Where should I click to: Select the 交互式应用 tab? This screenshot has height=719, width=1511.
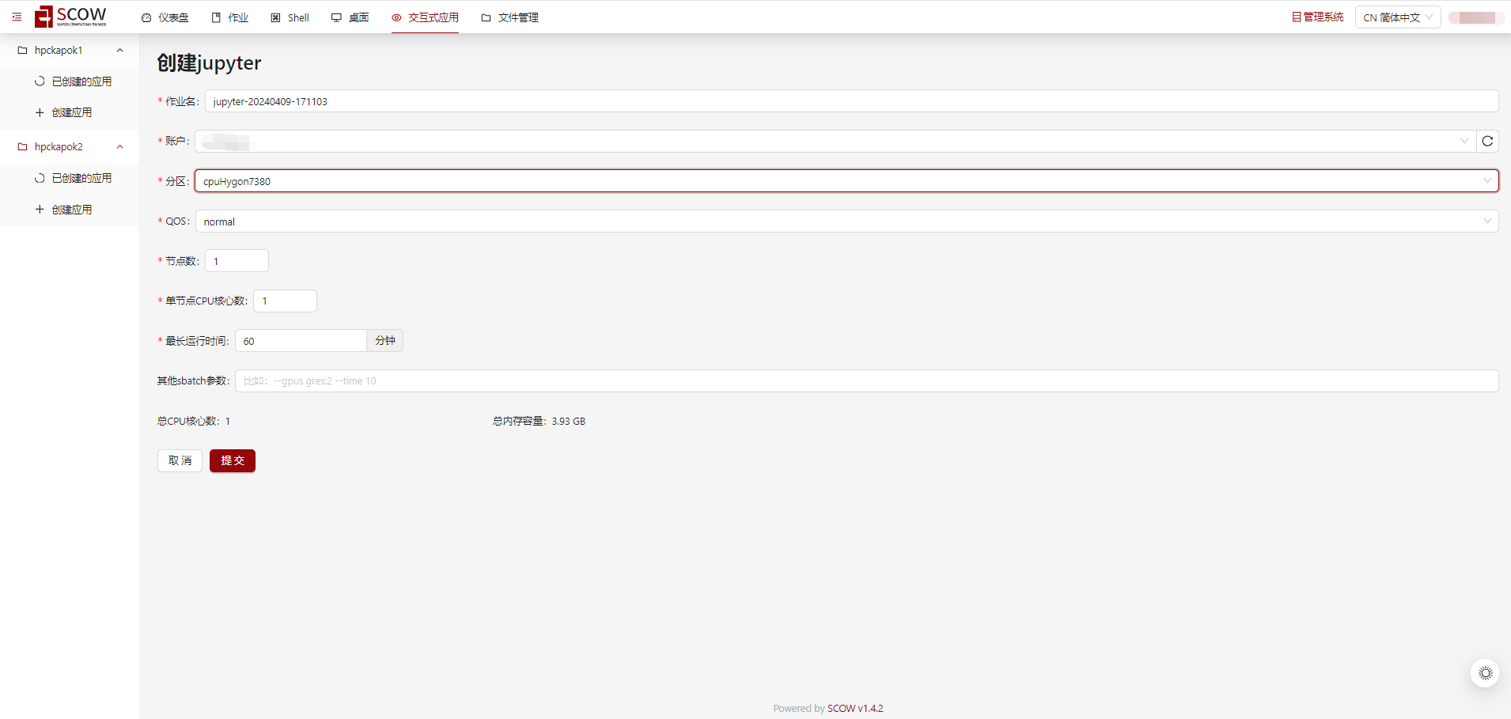(425, 17)
